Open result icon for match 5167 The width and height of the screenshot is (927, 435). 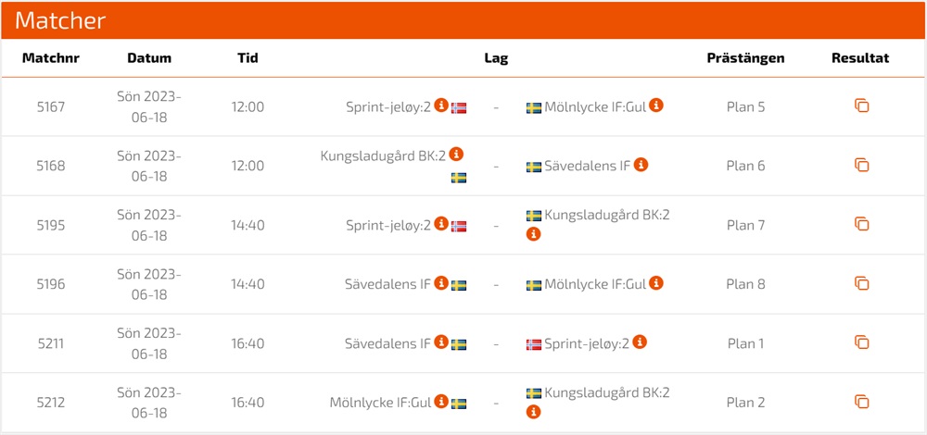coord(861,106)
